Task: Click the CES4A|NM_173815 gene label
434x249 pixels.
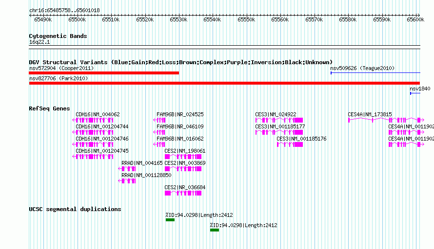Action: (x=370, y=114)
